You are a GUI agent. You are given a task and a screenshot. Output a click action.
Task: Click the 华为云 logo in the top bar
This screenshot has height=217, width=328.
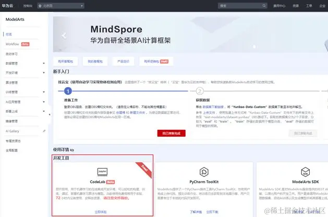(x=7, y=6)
